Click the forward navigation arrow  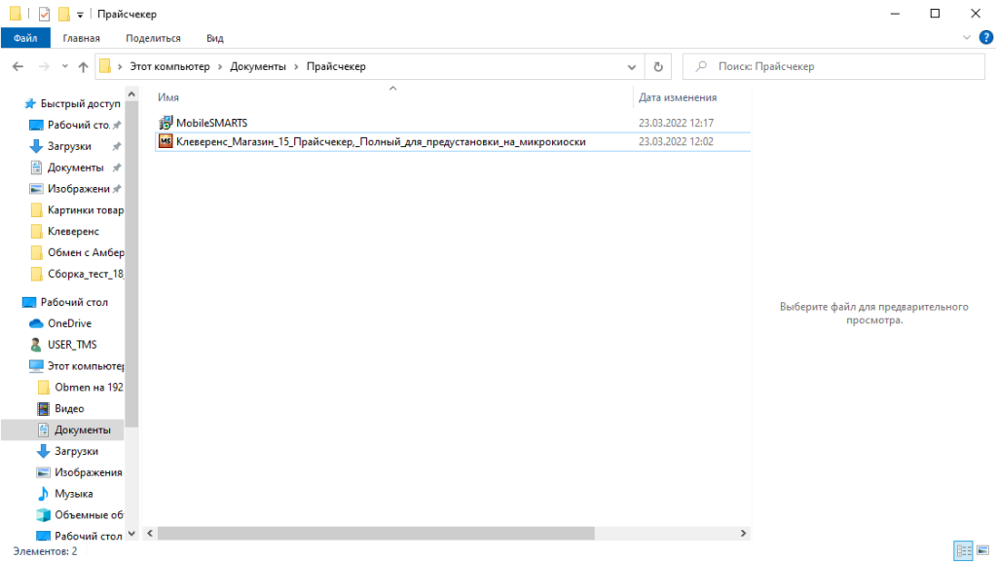(x=43, y=66)
